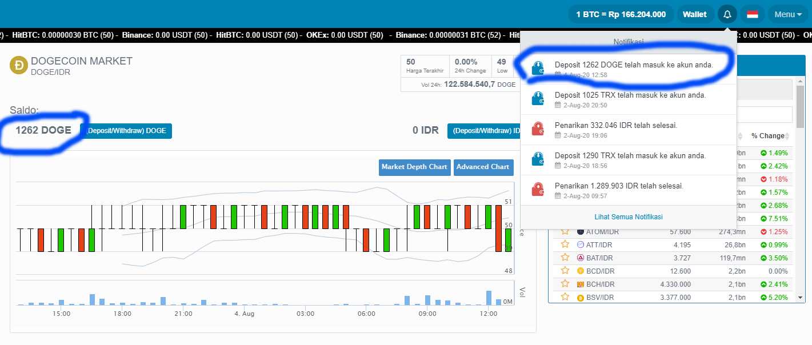This screenshot has height=345, width=812.
Task: Click the 0.00% 24h Change stat
Action: pyautogui.click(x=470, y=66)
